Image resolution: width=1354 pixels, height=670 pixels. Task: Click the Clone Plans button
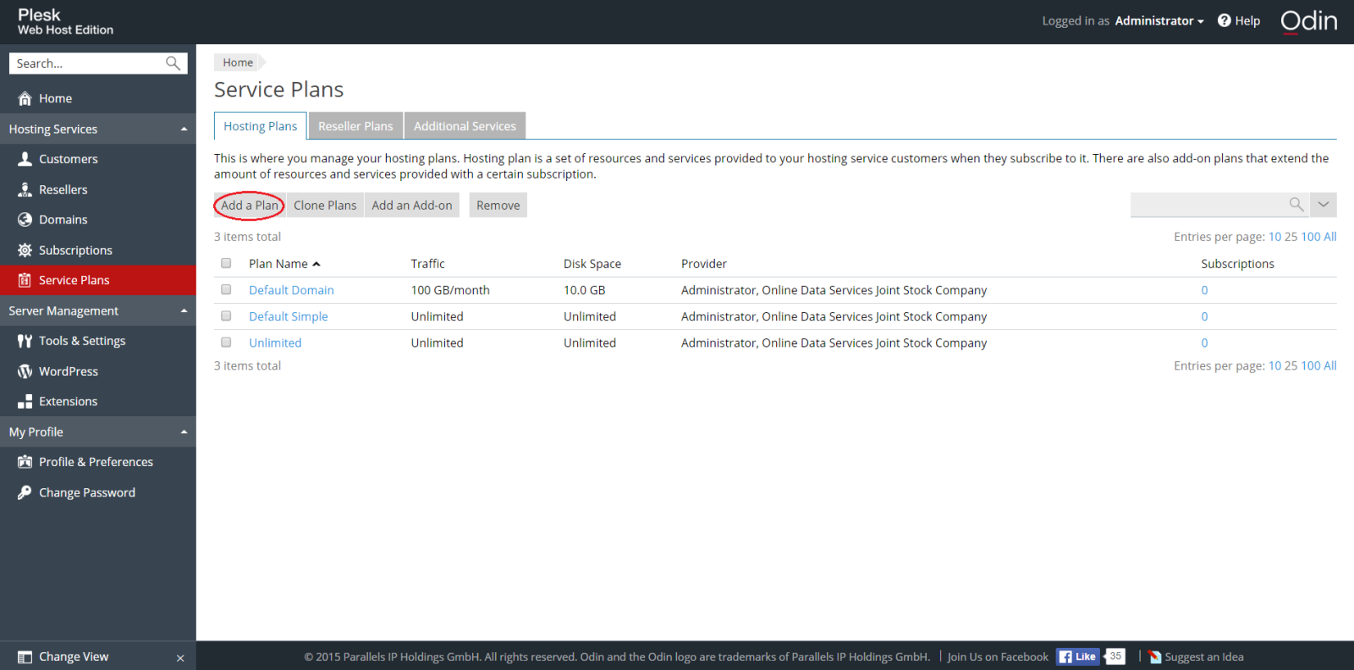tap(325, 206)
